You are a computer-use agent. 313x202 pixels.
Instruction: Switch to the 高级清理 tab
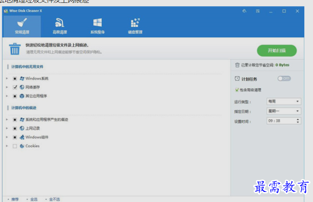[60, 26]
